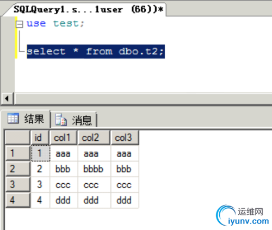Click col1 cell 'aaa'
272x230 pixels.
pos(64,153)
